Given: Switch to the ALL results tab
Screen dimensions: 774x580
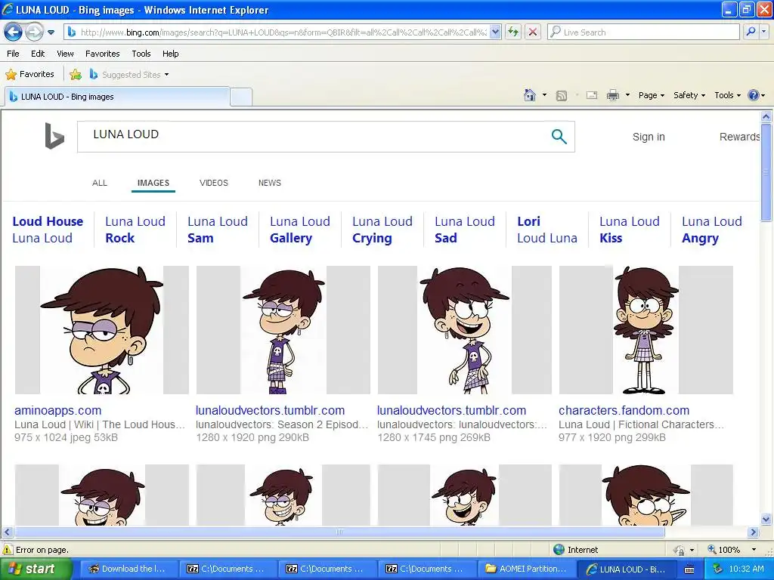Looking at the screenshot, I should tap(100, 183).
